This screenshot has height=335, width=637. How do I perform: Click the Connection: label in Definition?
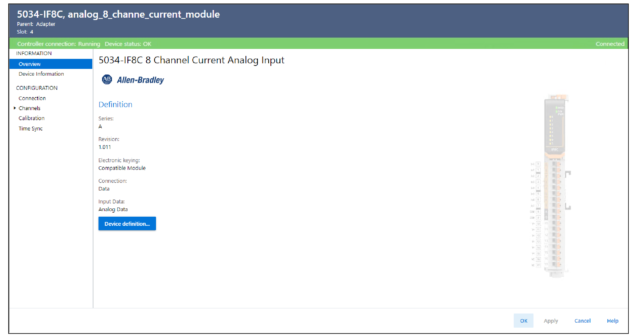(113, 181)
